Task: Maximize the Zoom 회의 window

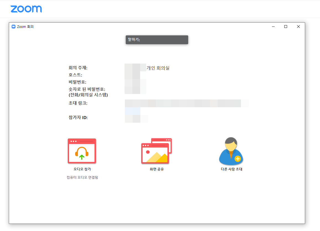Action: [286, 27]
